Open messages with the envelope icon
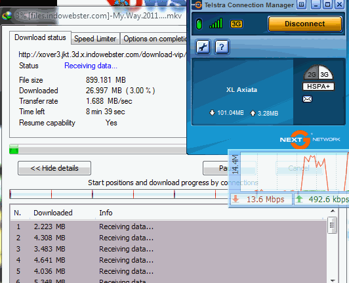 pos(308,98)
